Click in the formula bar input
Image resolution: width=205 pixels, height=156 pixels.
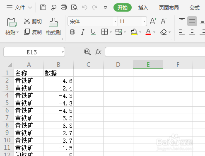(x=155, y=52)
